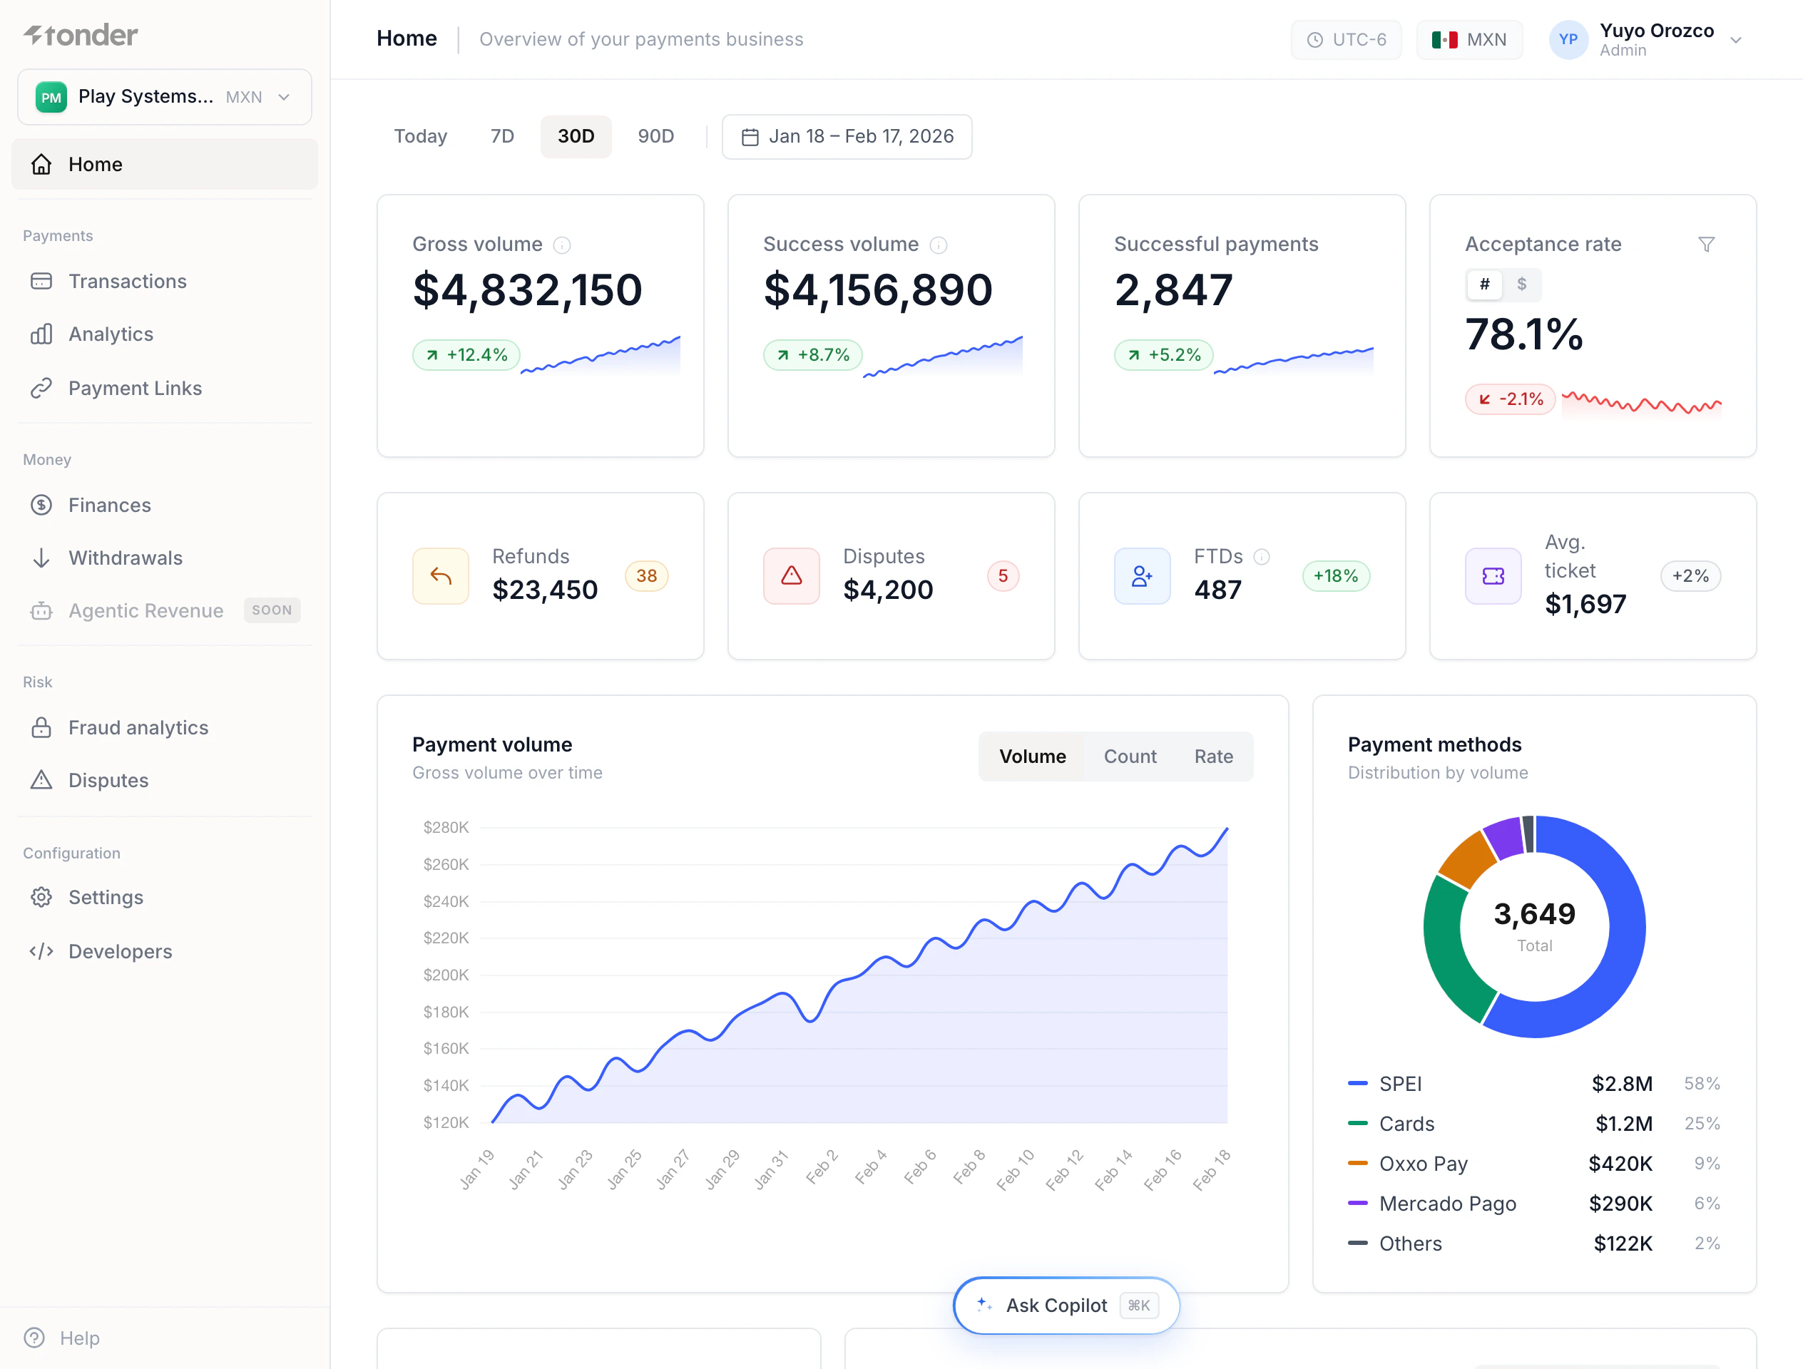Click the Finances dollar coin icon
This screenshot has width=1803, height=1369.
click(41, 506)
